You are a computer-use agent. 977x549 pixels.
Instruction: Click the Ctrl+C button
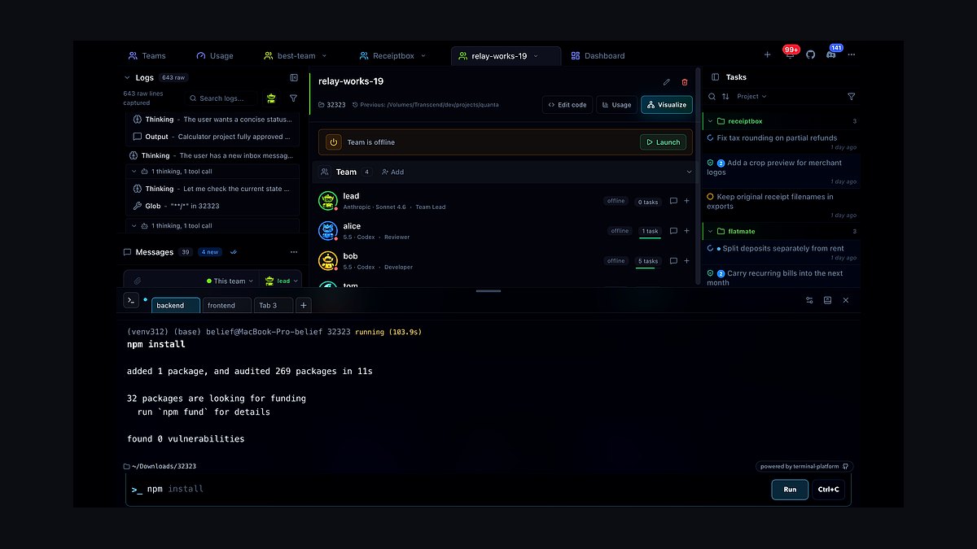[x=829, y=490]
